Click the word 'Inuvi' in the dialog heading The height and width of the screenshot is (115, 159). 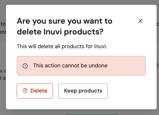click(53, 32)
